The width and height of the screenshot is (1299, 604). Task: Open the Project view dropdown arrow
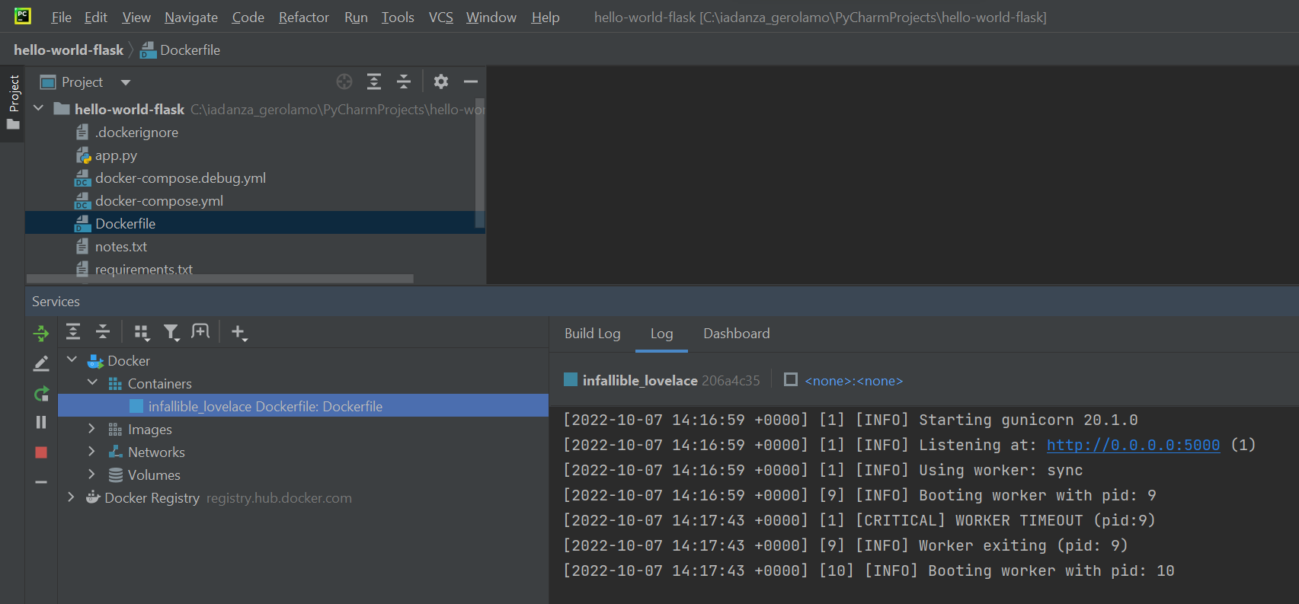pyautogui.click(x=126, y=82)
